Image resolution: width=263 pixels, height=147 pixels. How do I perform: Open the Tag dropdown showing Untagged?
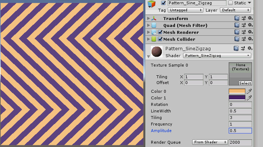tap(185, 10)
